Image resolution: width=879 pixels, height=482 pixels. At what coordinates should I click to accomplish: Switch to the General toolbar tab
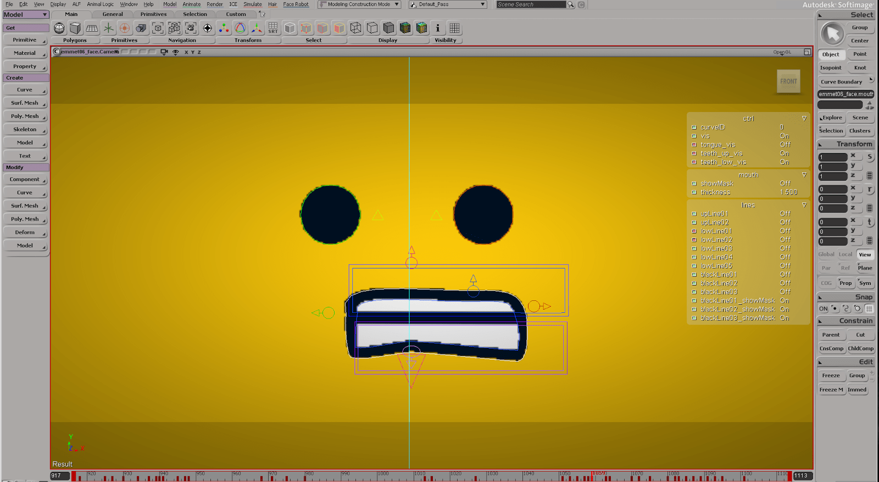[113, 14]
